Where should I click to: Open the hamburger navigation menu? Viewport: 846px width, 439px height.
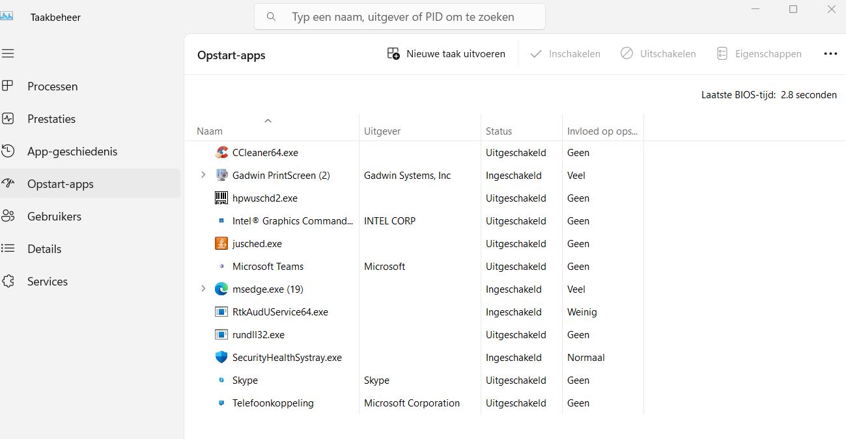point(8,53)
